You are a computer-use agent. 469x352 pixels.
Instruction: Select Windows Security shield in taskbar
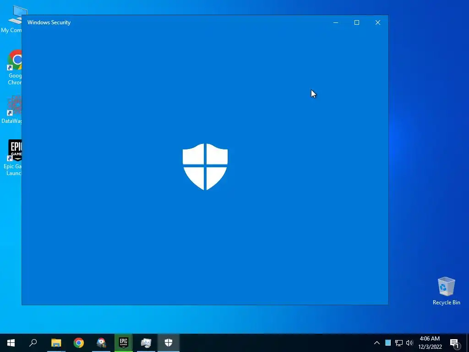coord(169,343)
